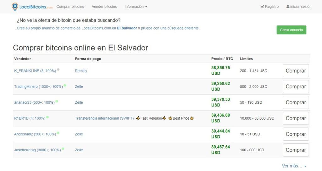Image resolution: width=322 pixels, height=171 pixels.
Task: Open seller Joseherrerag profile
Action: [x=38, y=150]
